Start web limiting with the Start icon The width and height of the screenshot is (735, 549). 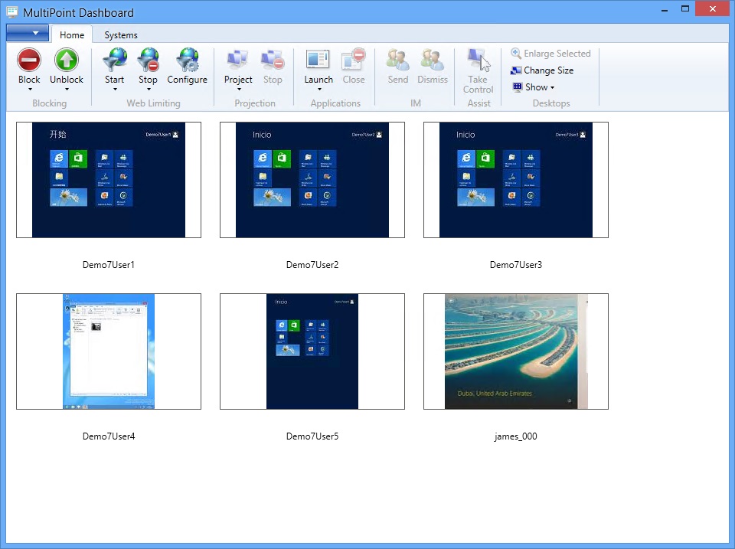114,60
